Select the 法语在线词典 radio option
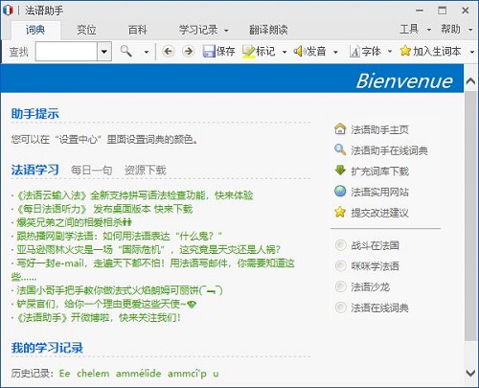Image resolution: width=479 pixels, height=388 pixels. 340,308
